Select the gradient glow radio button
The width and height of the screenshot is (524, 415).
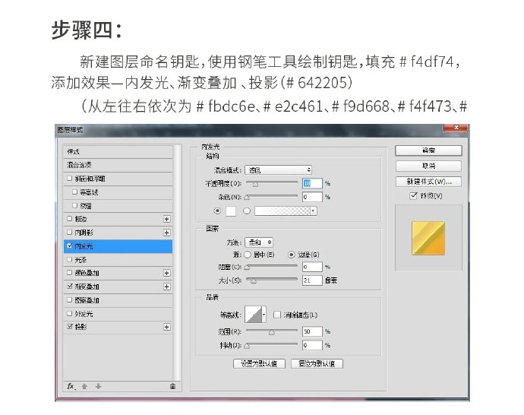[x=247, y=211]
